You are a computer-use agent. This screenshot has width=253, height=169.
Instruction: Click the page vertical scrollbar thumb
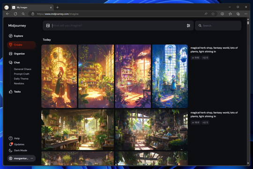click(x=248, y=22)
